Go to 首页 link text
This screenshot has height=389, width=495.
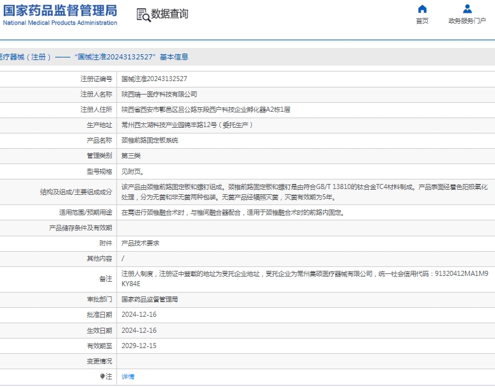422,21
